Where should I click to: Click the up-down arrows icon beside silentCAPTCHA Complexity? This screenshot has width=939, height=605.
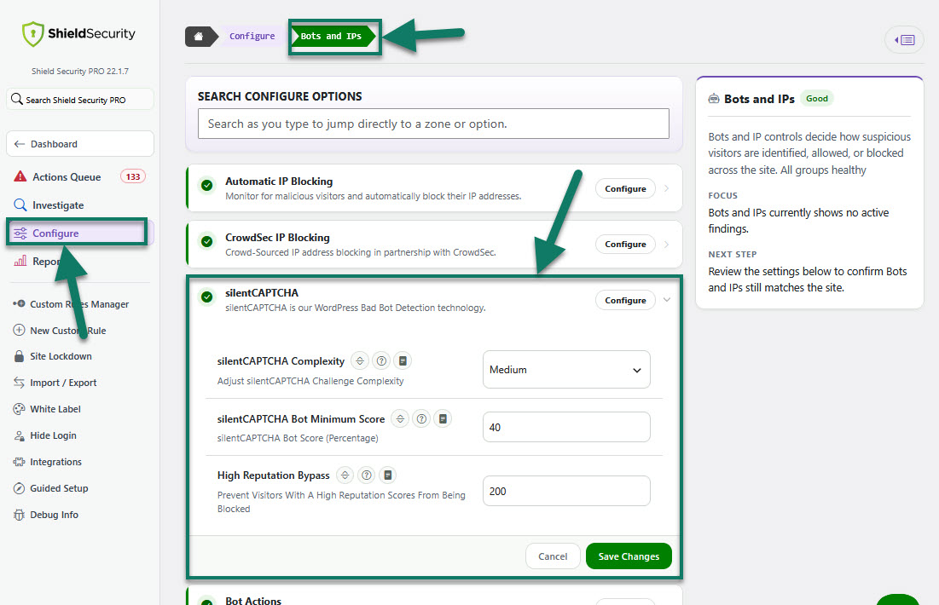pyautogui.click(x=360, y=360)
